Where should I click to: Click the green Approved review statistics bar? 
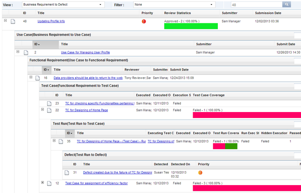pyautogui.click(x=191, y=26)
